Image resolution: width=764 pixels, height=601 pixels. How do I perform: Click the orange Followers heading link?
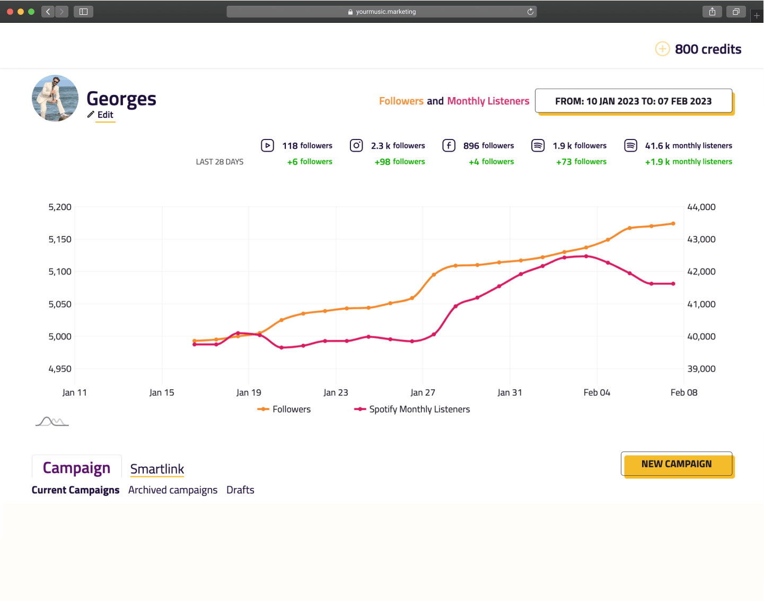[401, 101]
